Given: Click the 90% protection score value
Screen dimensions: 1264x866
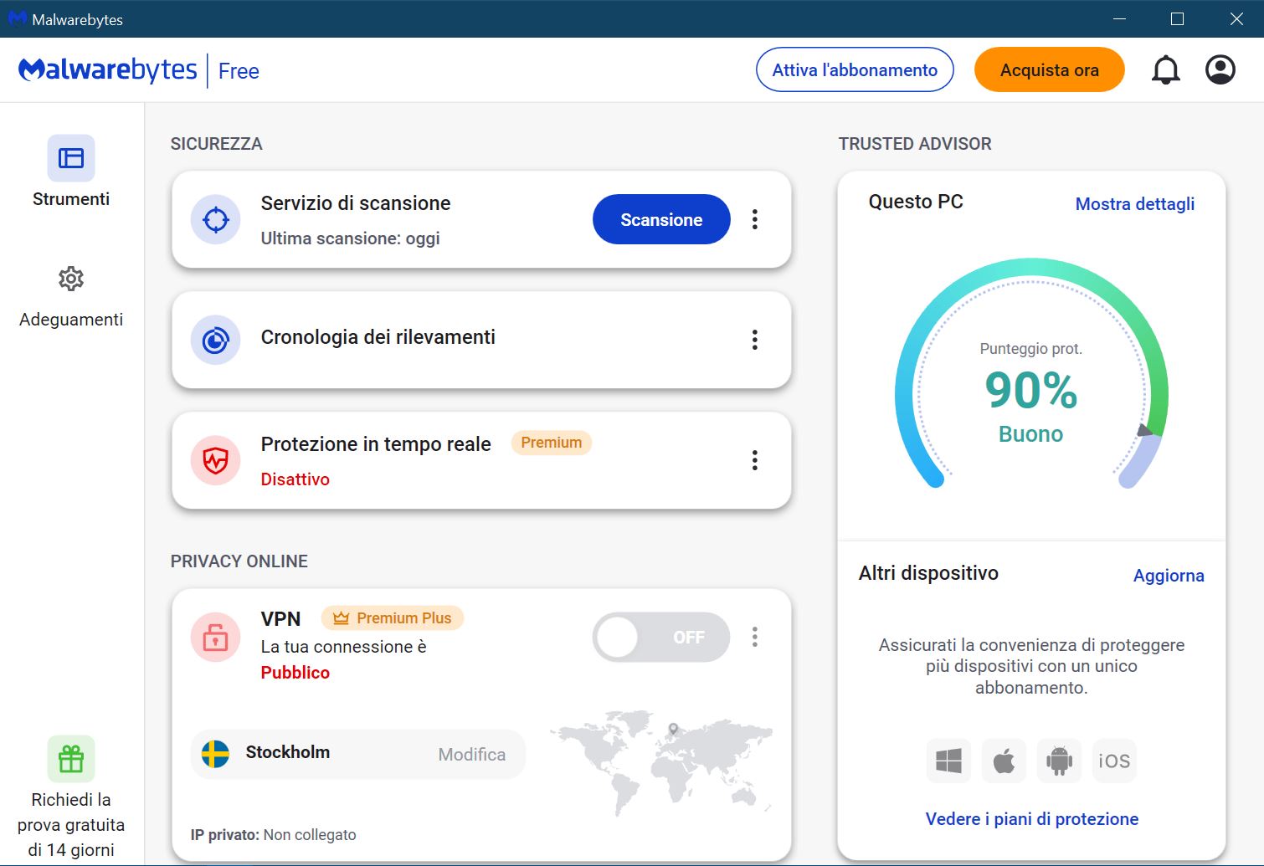Looking at the screenshot, I should [x=1031, y=390].
